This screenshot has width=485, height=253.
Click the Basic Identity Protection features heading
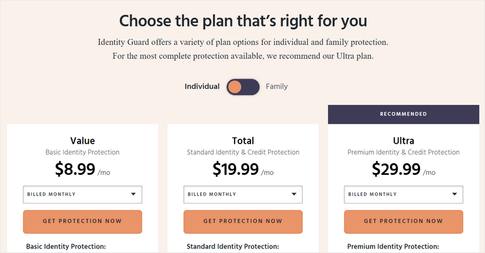pos(66,247)
